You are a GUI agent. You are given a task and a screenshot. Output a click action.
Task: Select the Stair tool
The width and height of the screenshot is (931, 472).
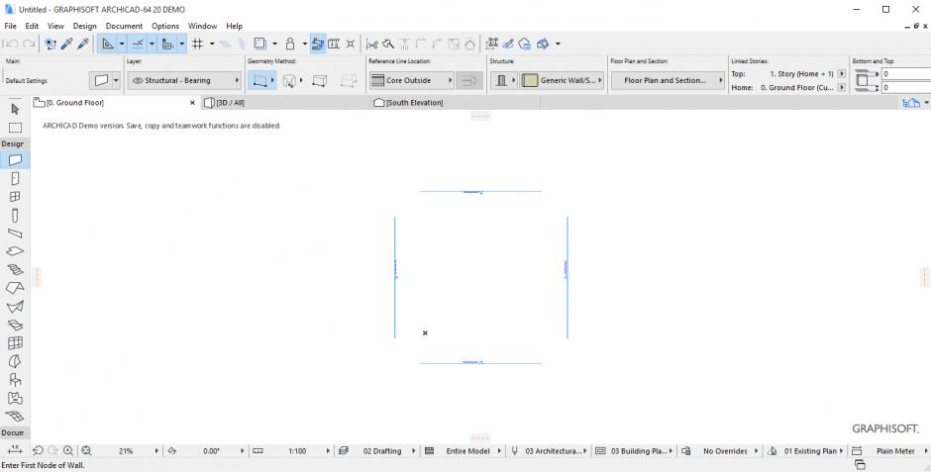pyautogui.click(x=15, y=270)
